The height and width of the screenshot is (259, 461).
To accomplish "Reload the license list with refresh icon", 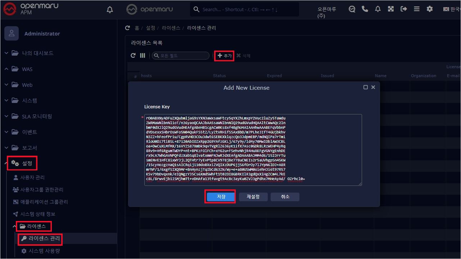I will pyautogui.click(x=133, y=56).
